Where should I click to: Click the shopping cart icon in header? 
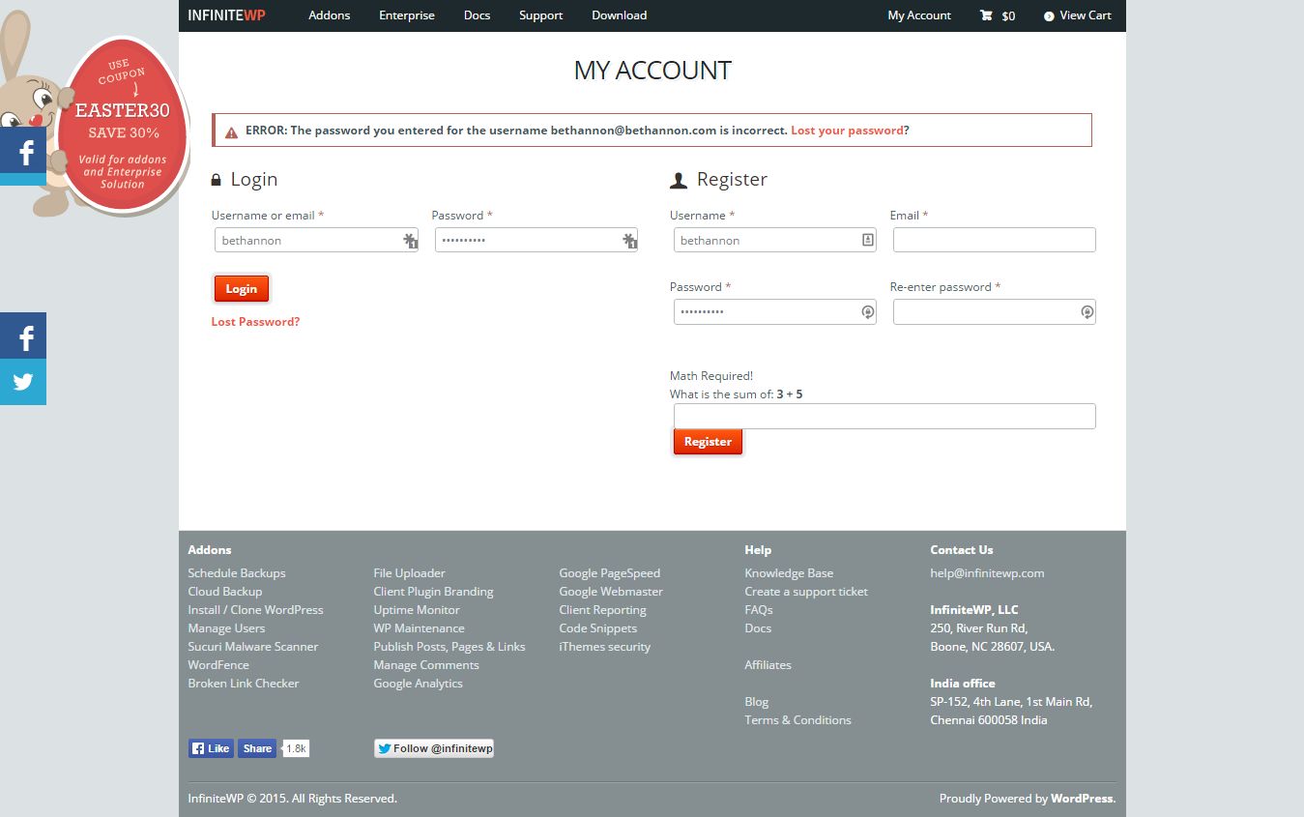click(x=986, y=15)
